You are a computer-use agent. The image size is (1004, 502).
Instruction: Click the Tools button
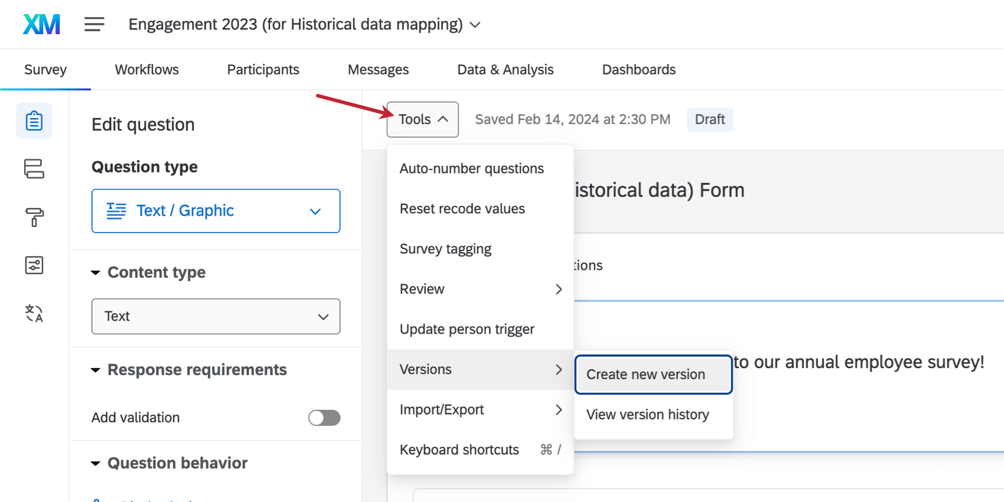point(422,119)
